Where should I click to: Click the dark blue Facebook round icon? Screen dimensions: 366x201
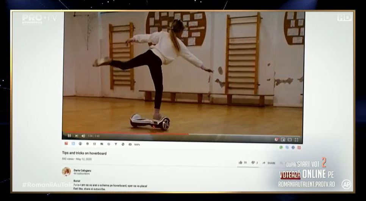click(x=293, y=147)
